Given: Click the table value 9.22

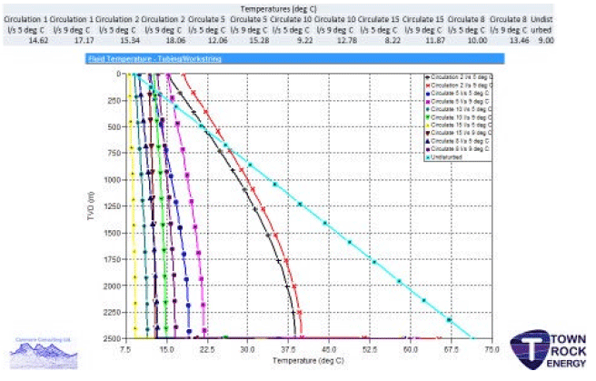Looking at the screenshot, I should coord(305,40).
